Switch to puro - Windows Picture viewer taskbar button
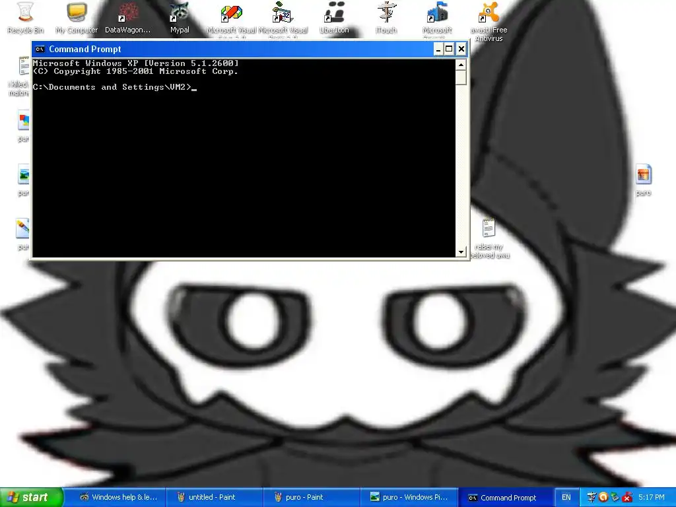 409,497
